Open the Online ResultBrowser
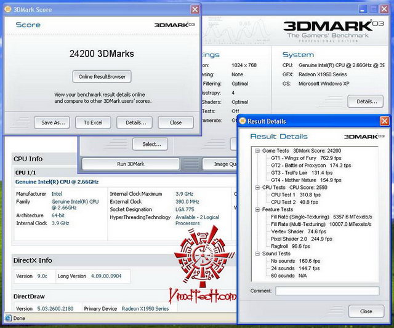 [102, 76]
